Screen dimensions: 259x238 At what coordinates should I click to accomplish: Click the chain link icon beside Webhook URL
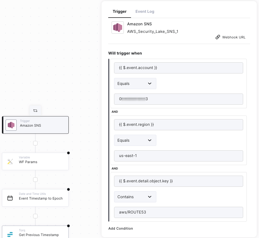tap(218, 37)
